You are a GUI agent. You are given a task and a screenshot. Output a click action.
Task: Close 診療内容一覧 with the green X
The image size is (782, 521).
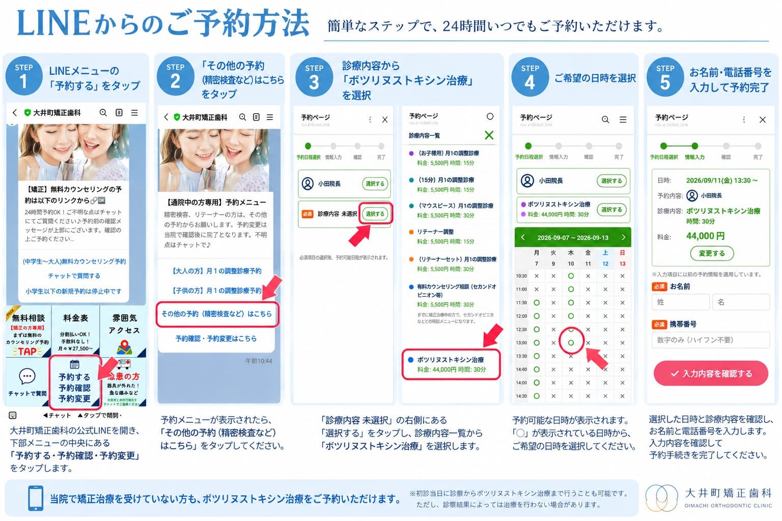coord(489,135)
